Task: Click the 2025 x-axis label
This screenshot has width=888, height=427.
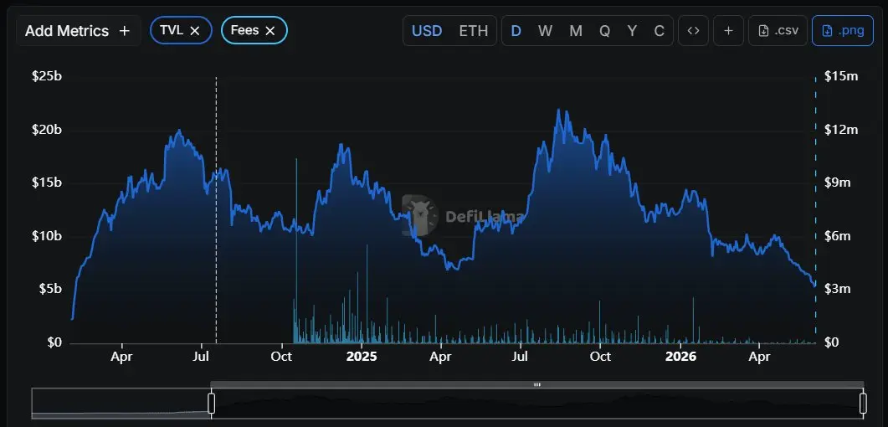Action: 362,357
